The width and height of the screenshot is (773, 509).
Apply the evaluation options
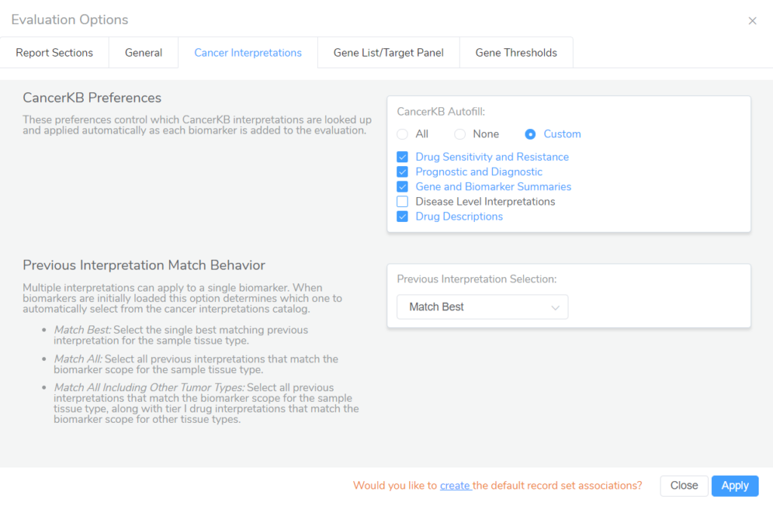pyautogui.click(x=735, y=486)
